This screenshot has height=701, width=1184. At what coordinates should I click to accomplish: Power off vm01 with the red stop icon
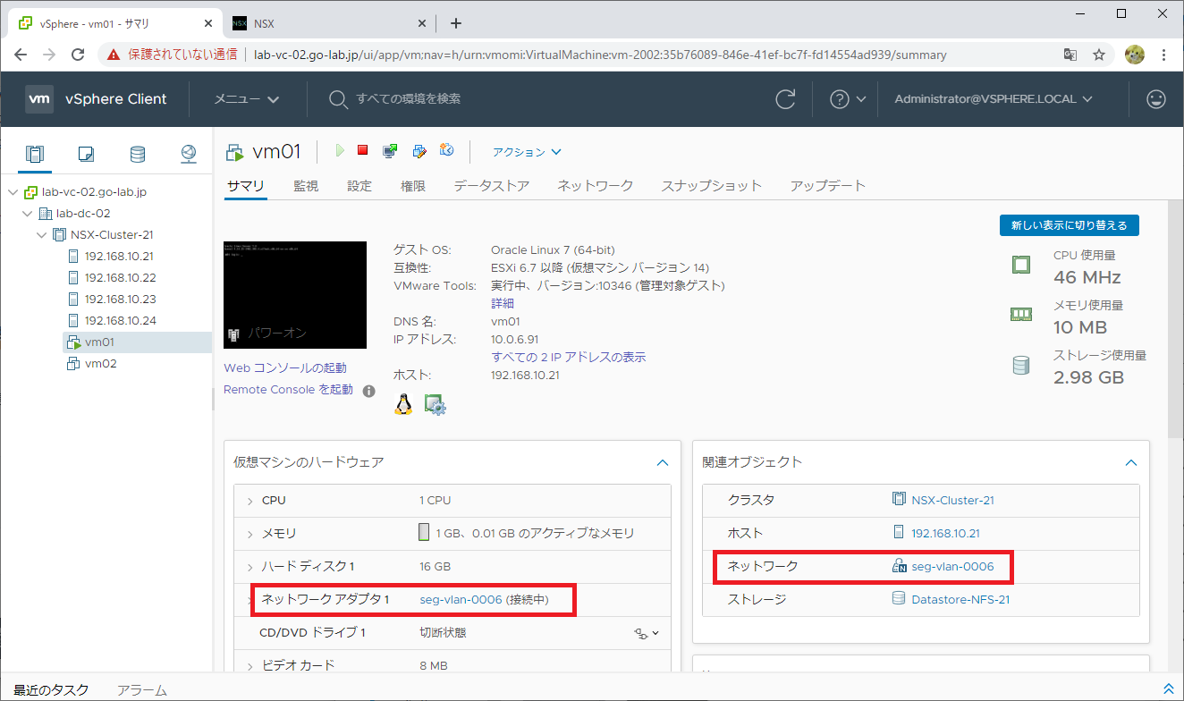tap(362, 150)
